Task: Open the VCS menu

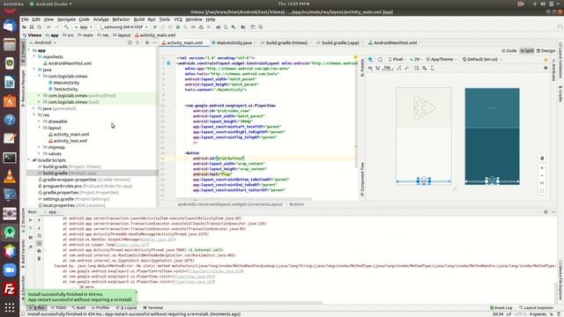Action: [x=178, y=19]
